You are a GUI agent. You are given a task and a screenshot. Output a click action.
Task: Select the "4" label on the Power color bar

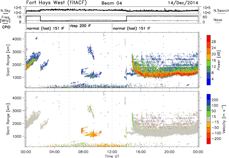(212, 79)
